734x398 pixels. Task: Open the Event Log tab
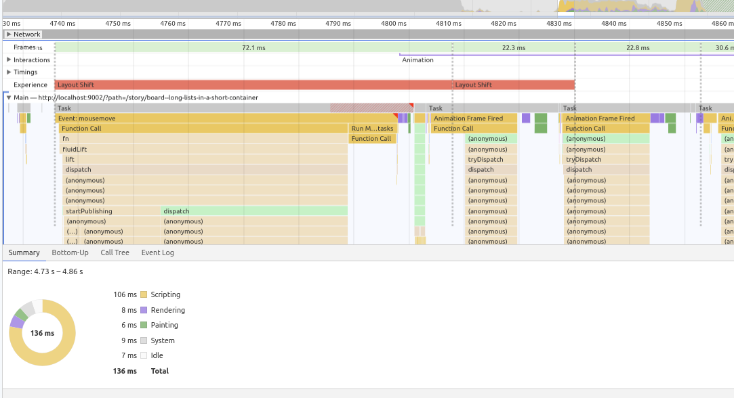point(157,252)
